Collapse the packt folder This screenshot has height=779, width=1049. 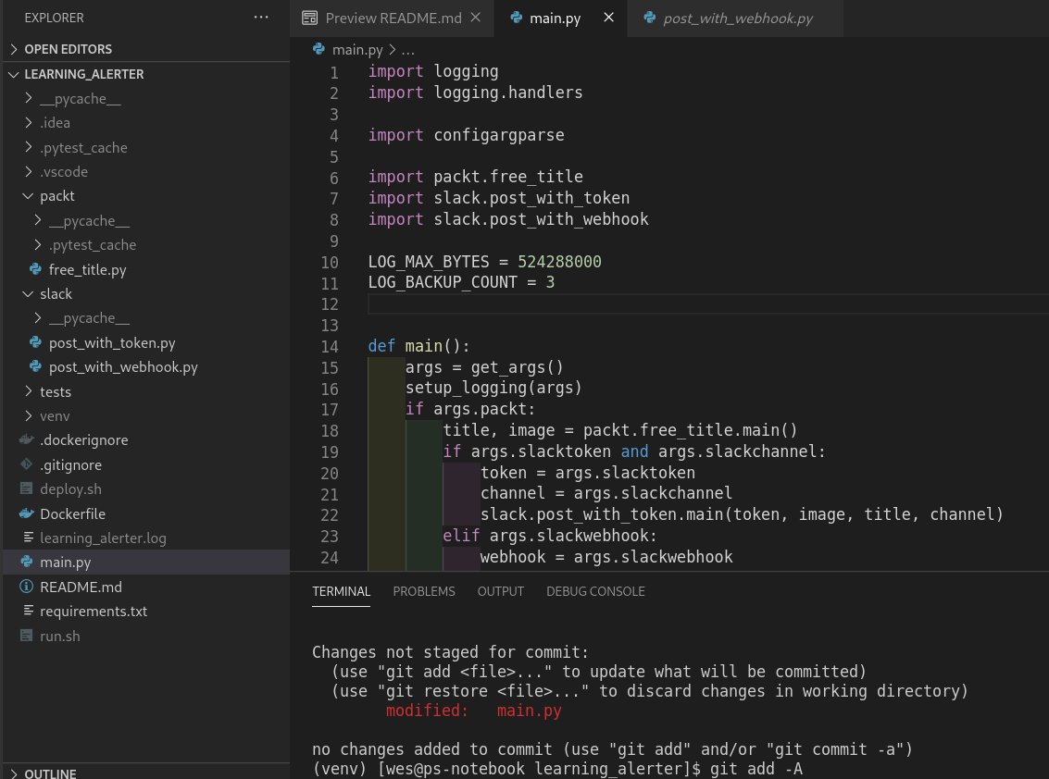28,196
